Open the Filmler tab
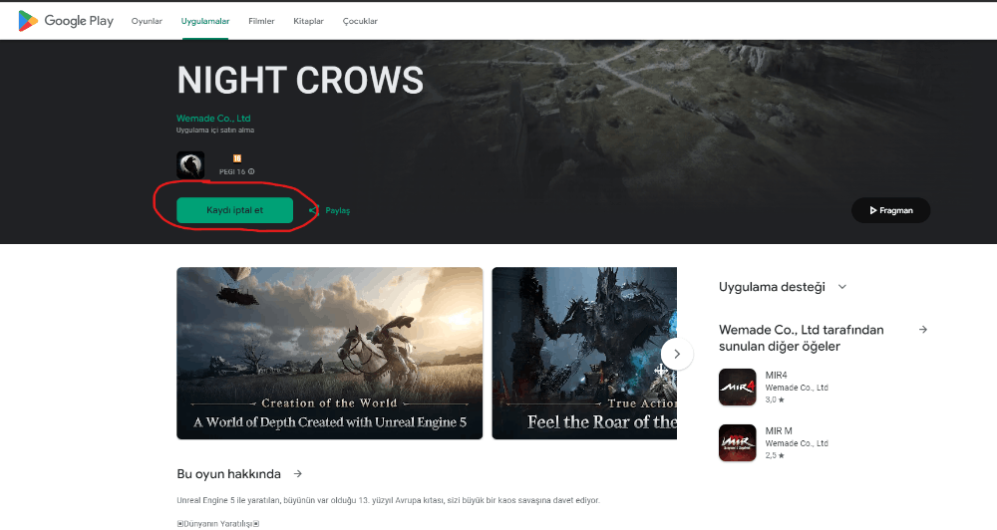 click(261, 21)
